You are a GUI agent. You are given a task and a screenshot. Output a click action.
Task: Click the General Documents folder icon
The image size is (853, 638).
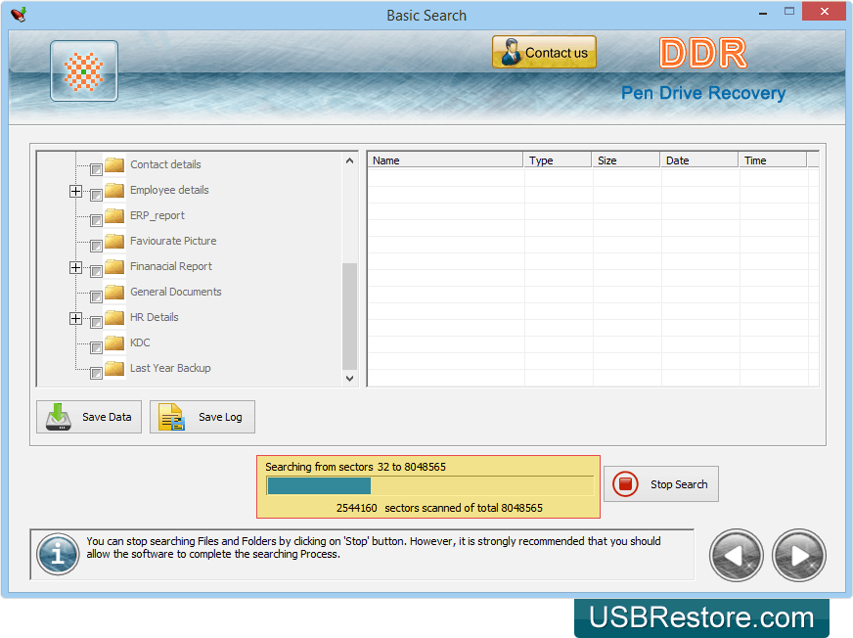(114, 292)
